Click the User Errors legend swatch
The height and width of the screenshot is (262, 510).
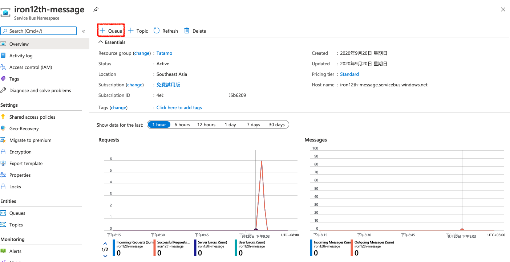[x=236, y=248]
